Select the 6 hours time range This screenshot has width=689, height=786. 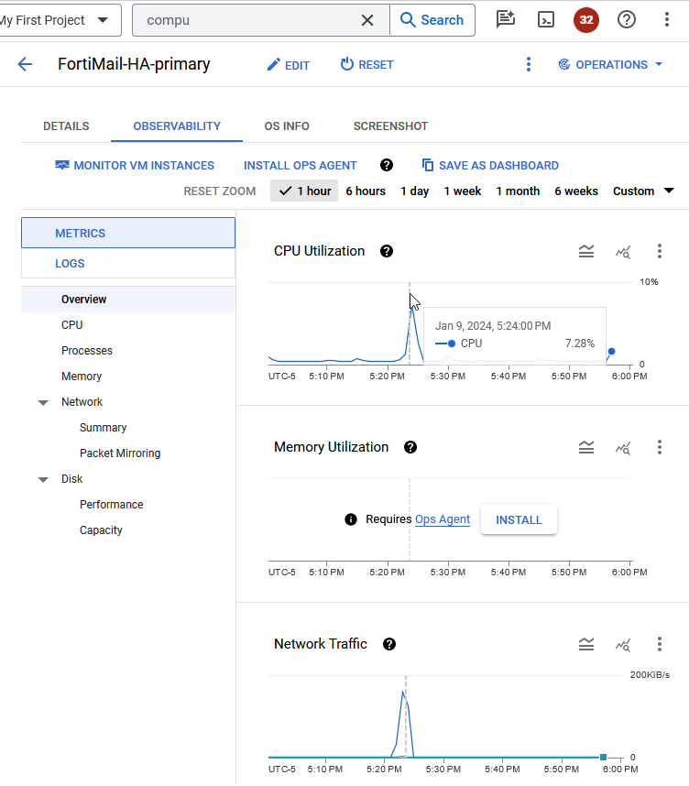pyautogui.click(x=366, y=191)
